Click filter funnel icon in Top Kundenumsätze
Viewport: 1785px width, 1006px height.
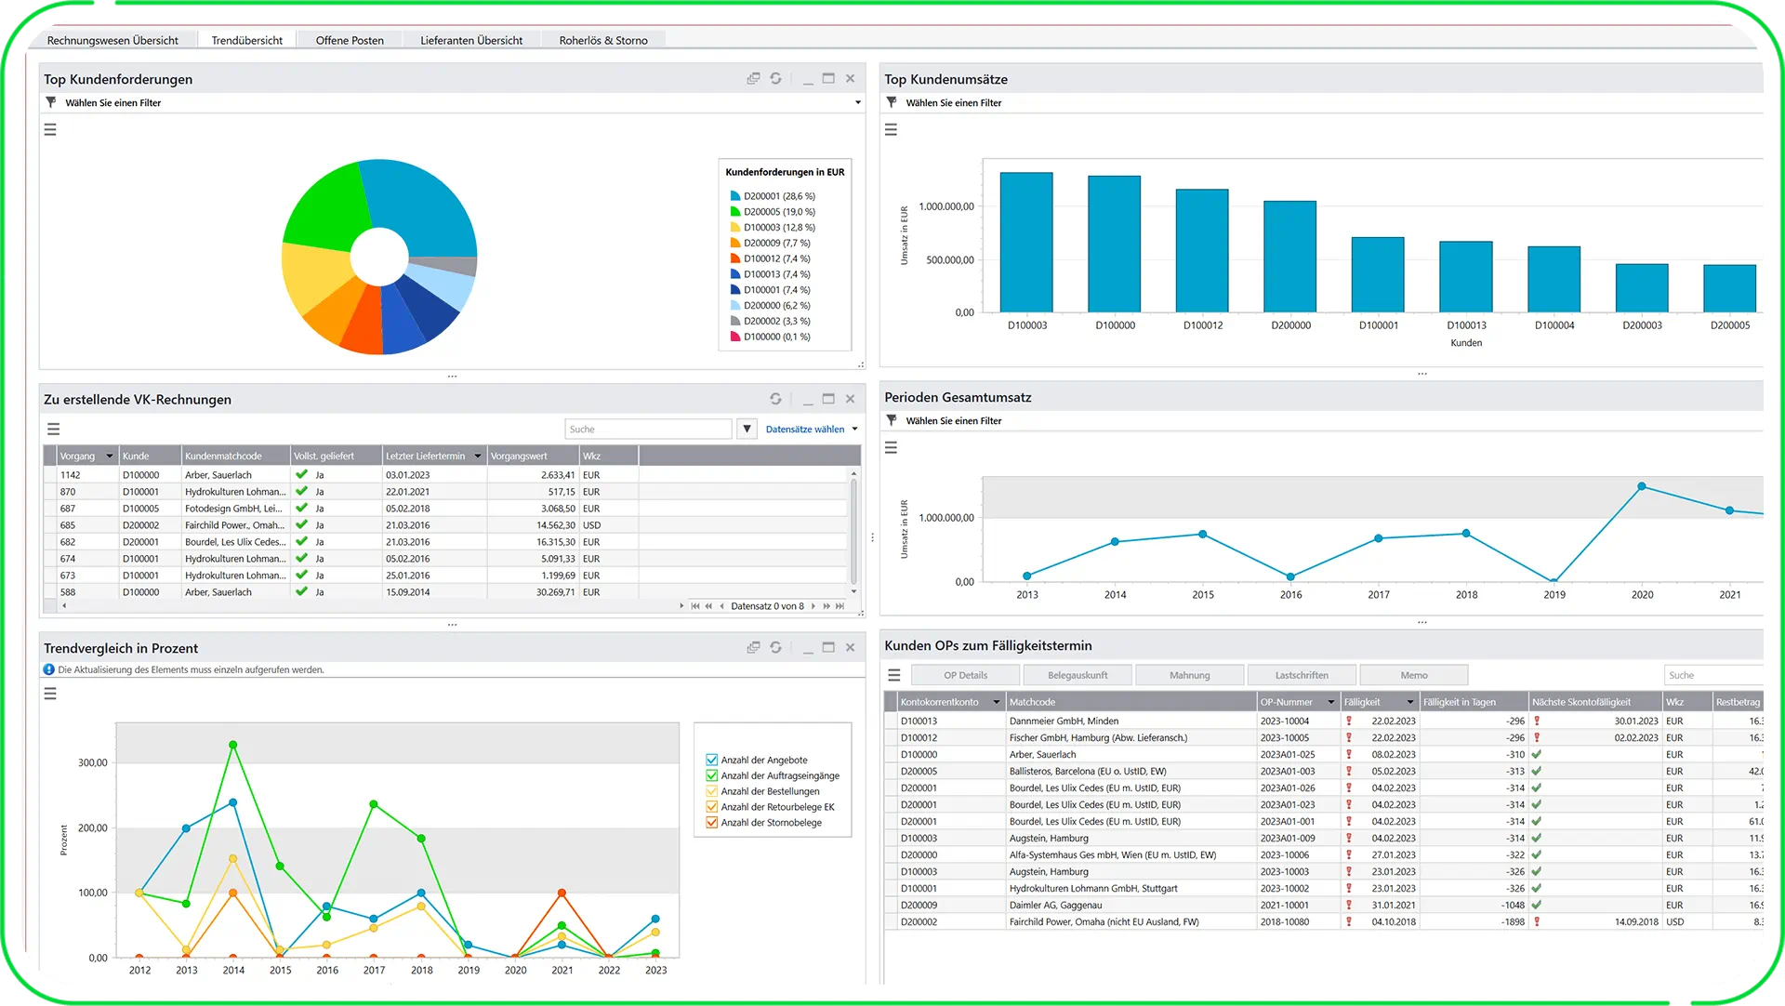892,103
